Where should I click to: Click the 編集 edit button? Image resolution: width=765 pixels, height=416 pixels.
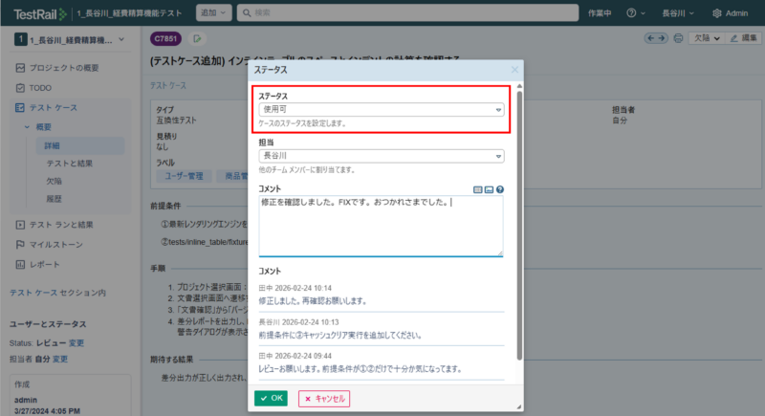[x=744, y=38]
